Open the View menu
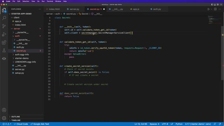Image resolution: width=224 pixels, height=126 pixels. click(33, 1)
